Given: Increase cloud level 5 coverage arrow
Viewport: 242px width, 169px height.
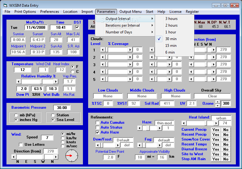Looking at the screenshot, I should pos(130,79).
